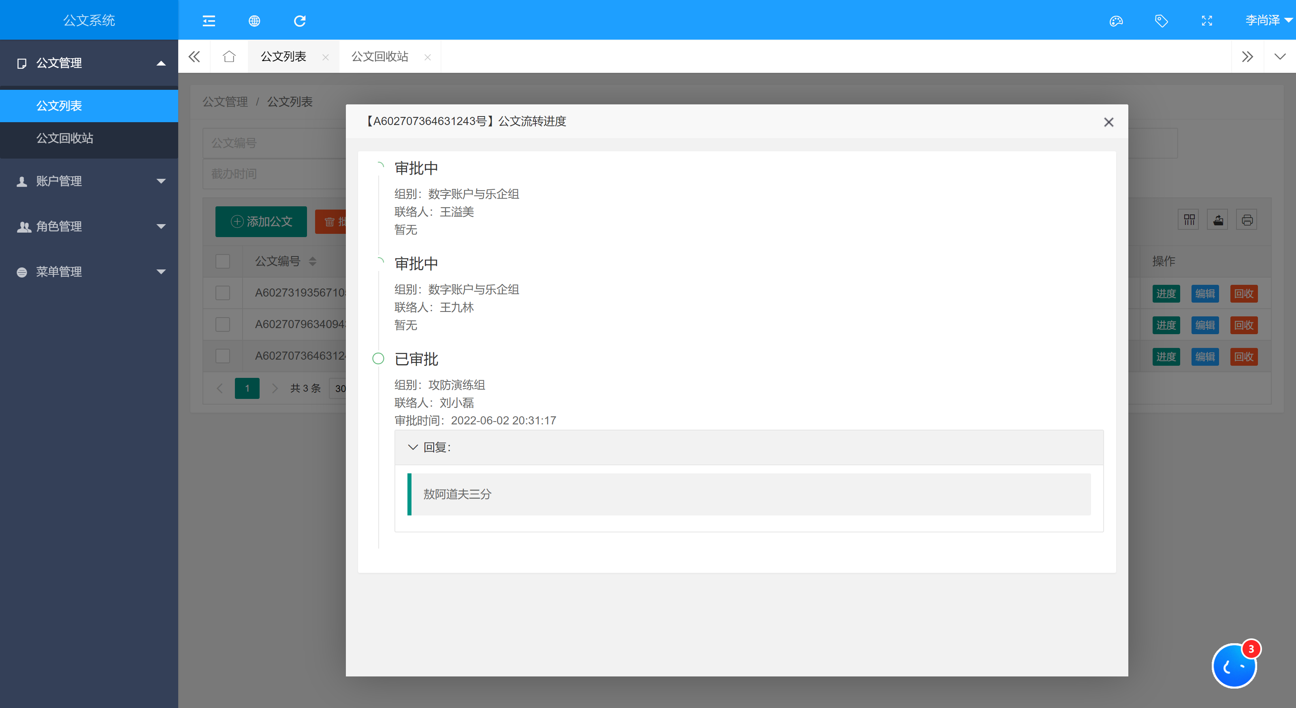This screenshot has height=708, width=1296.
Task: Check the A60270796340 row checkbox
Action: point(222,324)
